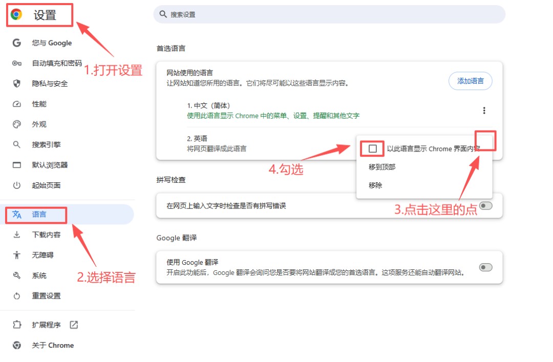Click the 添加语言 button
Screen dimensions: 553x362
click(x=470, y=81)
